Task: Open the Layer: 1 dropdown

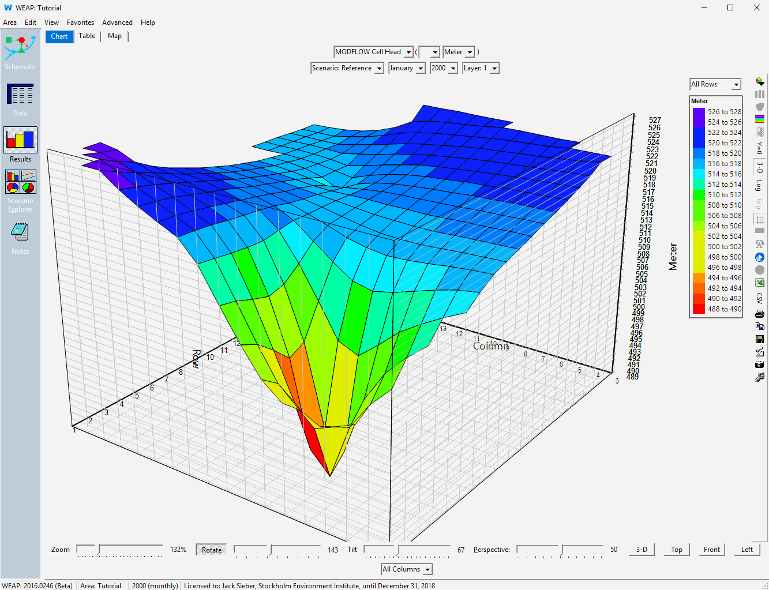Action: tap(481, 68)
